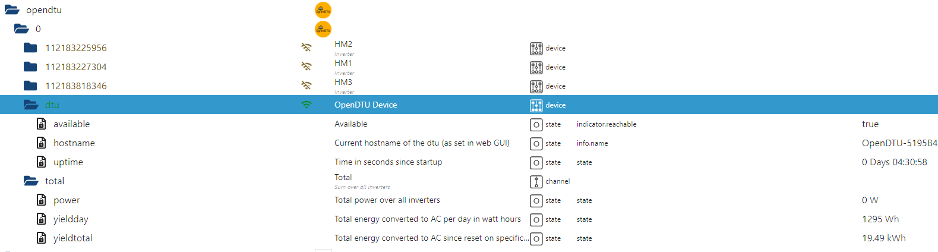The height and width of the screenshot is (252, 938).
Task: Click the true value of available
Action: coord(870,124)
